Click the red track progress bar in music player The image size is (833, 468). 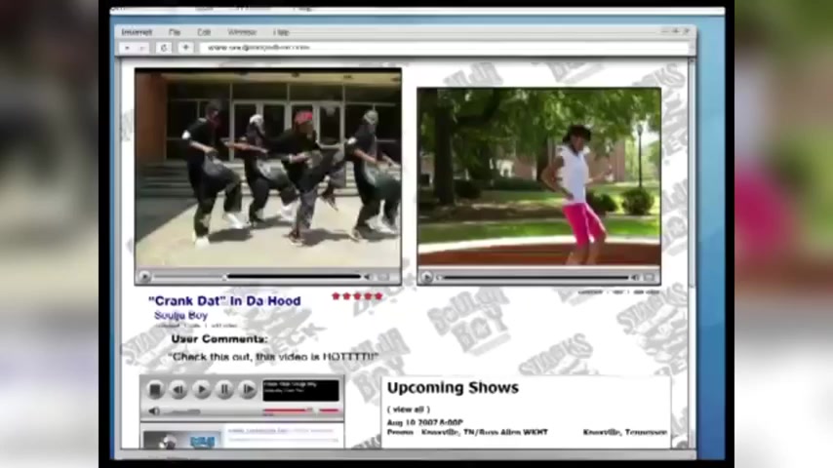[x=301, y=410]
